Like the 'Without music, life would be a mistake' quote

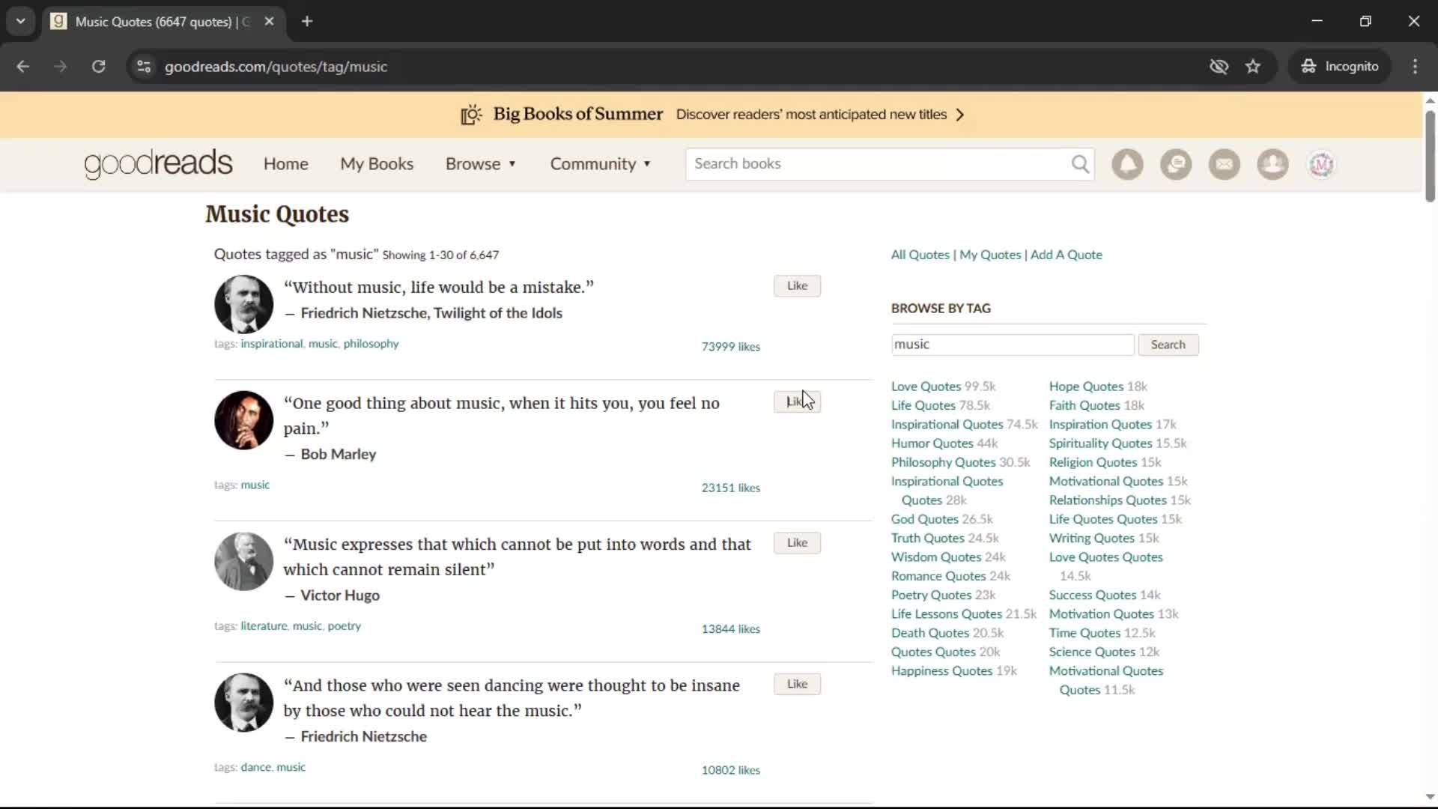click(797, 285)
